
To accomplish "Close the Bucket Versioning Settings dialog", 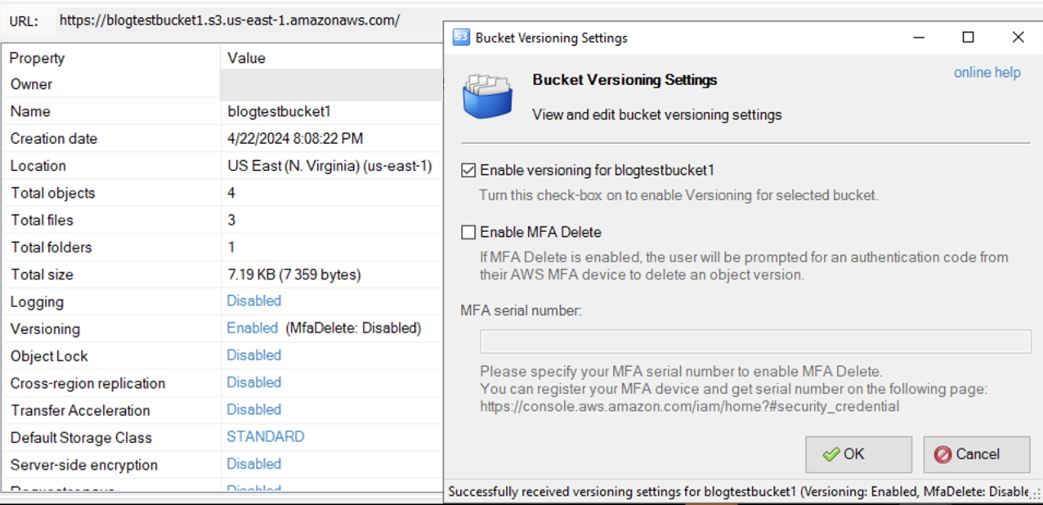I will 1018,38.
